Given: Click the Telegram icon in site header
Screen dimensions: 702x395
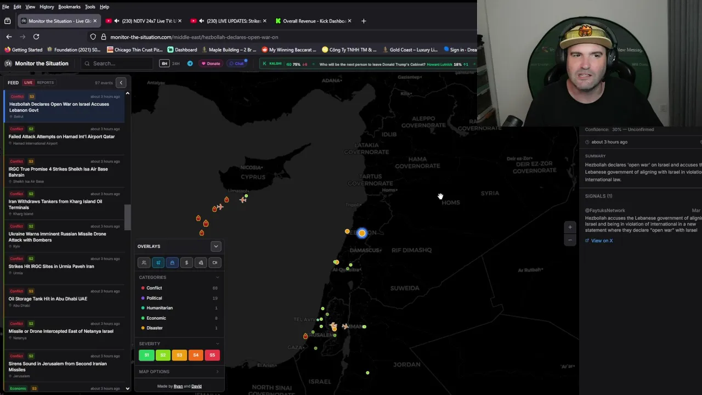Looking at the screenshot, I should click(190, 64).
